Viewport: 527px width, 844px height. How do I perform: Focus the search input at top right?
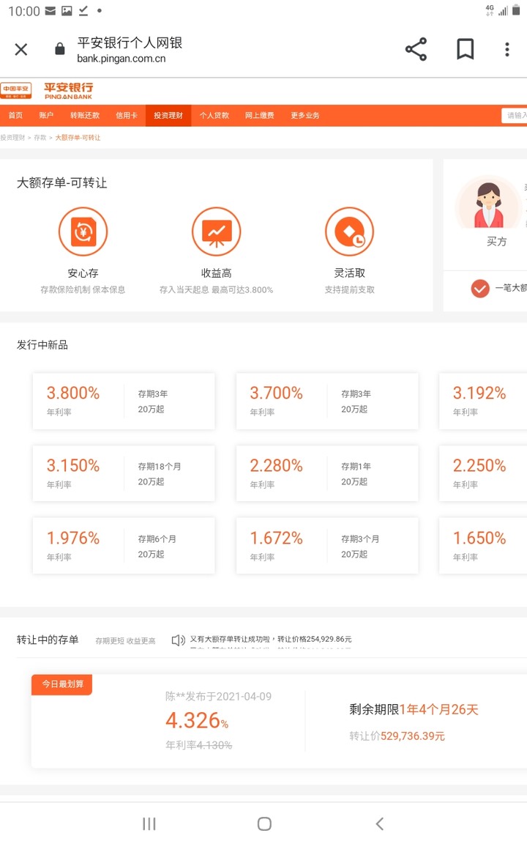tap(514, 115)
